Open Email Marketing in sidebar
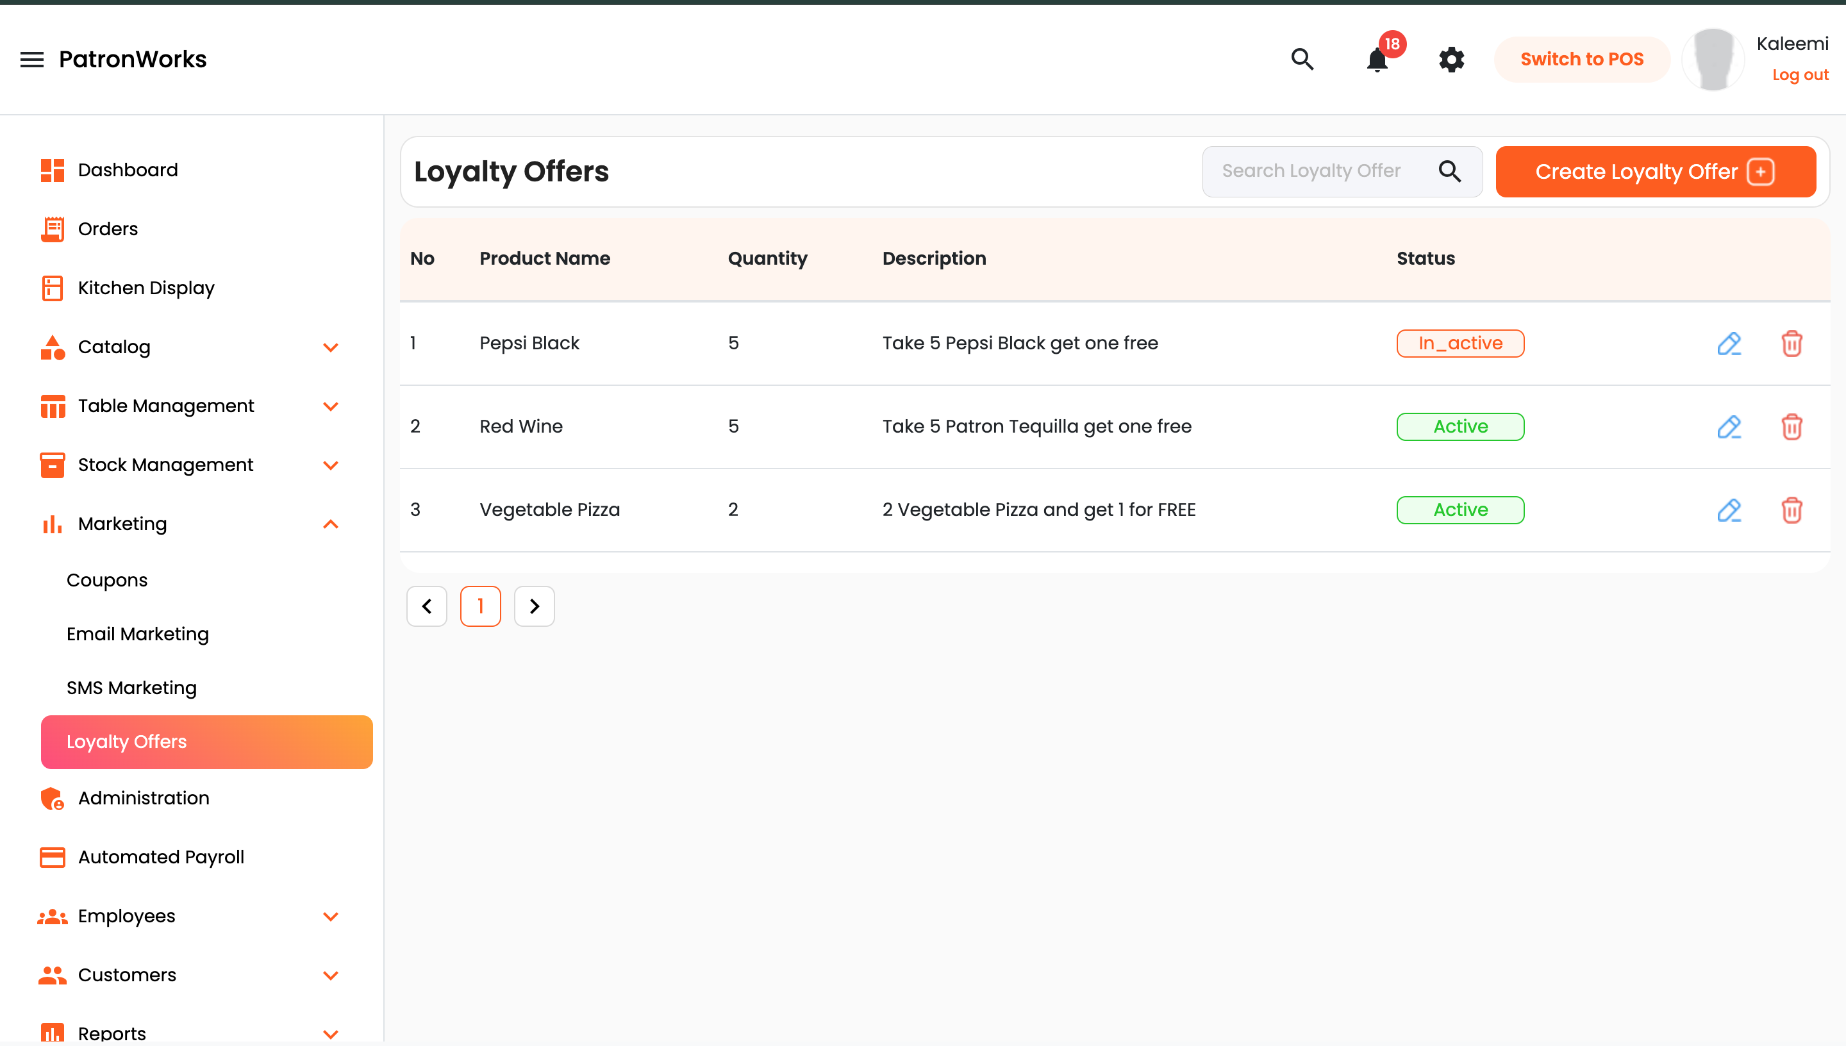 pyautogui.click(x=138, y=635)
